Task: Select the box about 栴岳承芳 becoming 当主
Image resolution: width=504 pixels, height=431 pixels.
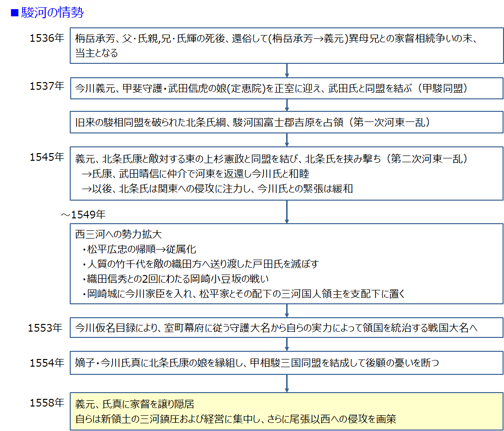Action: click(x=287, y=46)
